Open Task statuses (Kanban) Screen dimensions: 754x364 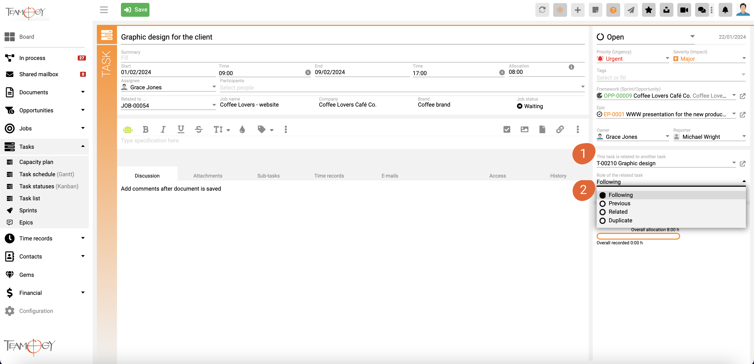49,186
